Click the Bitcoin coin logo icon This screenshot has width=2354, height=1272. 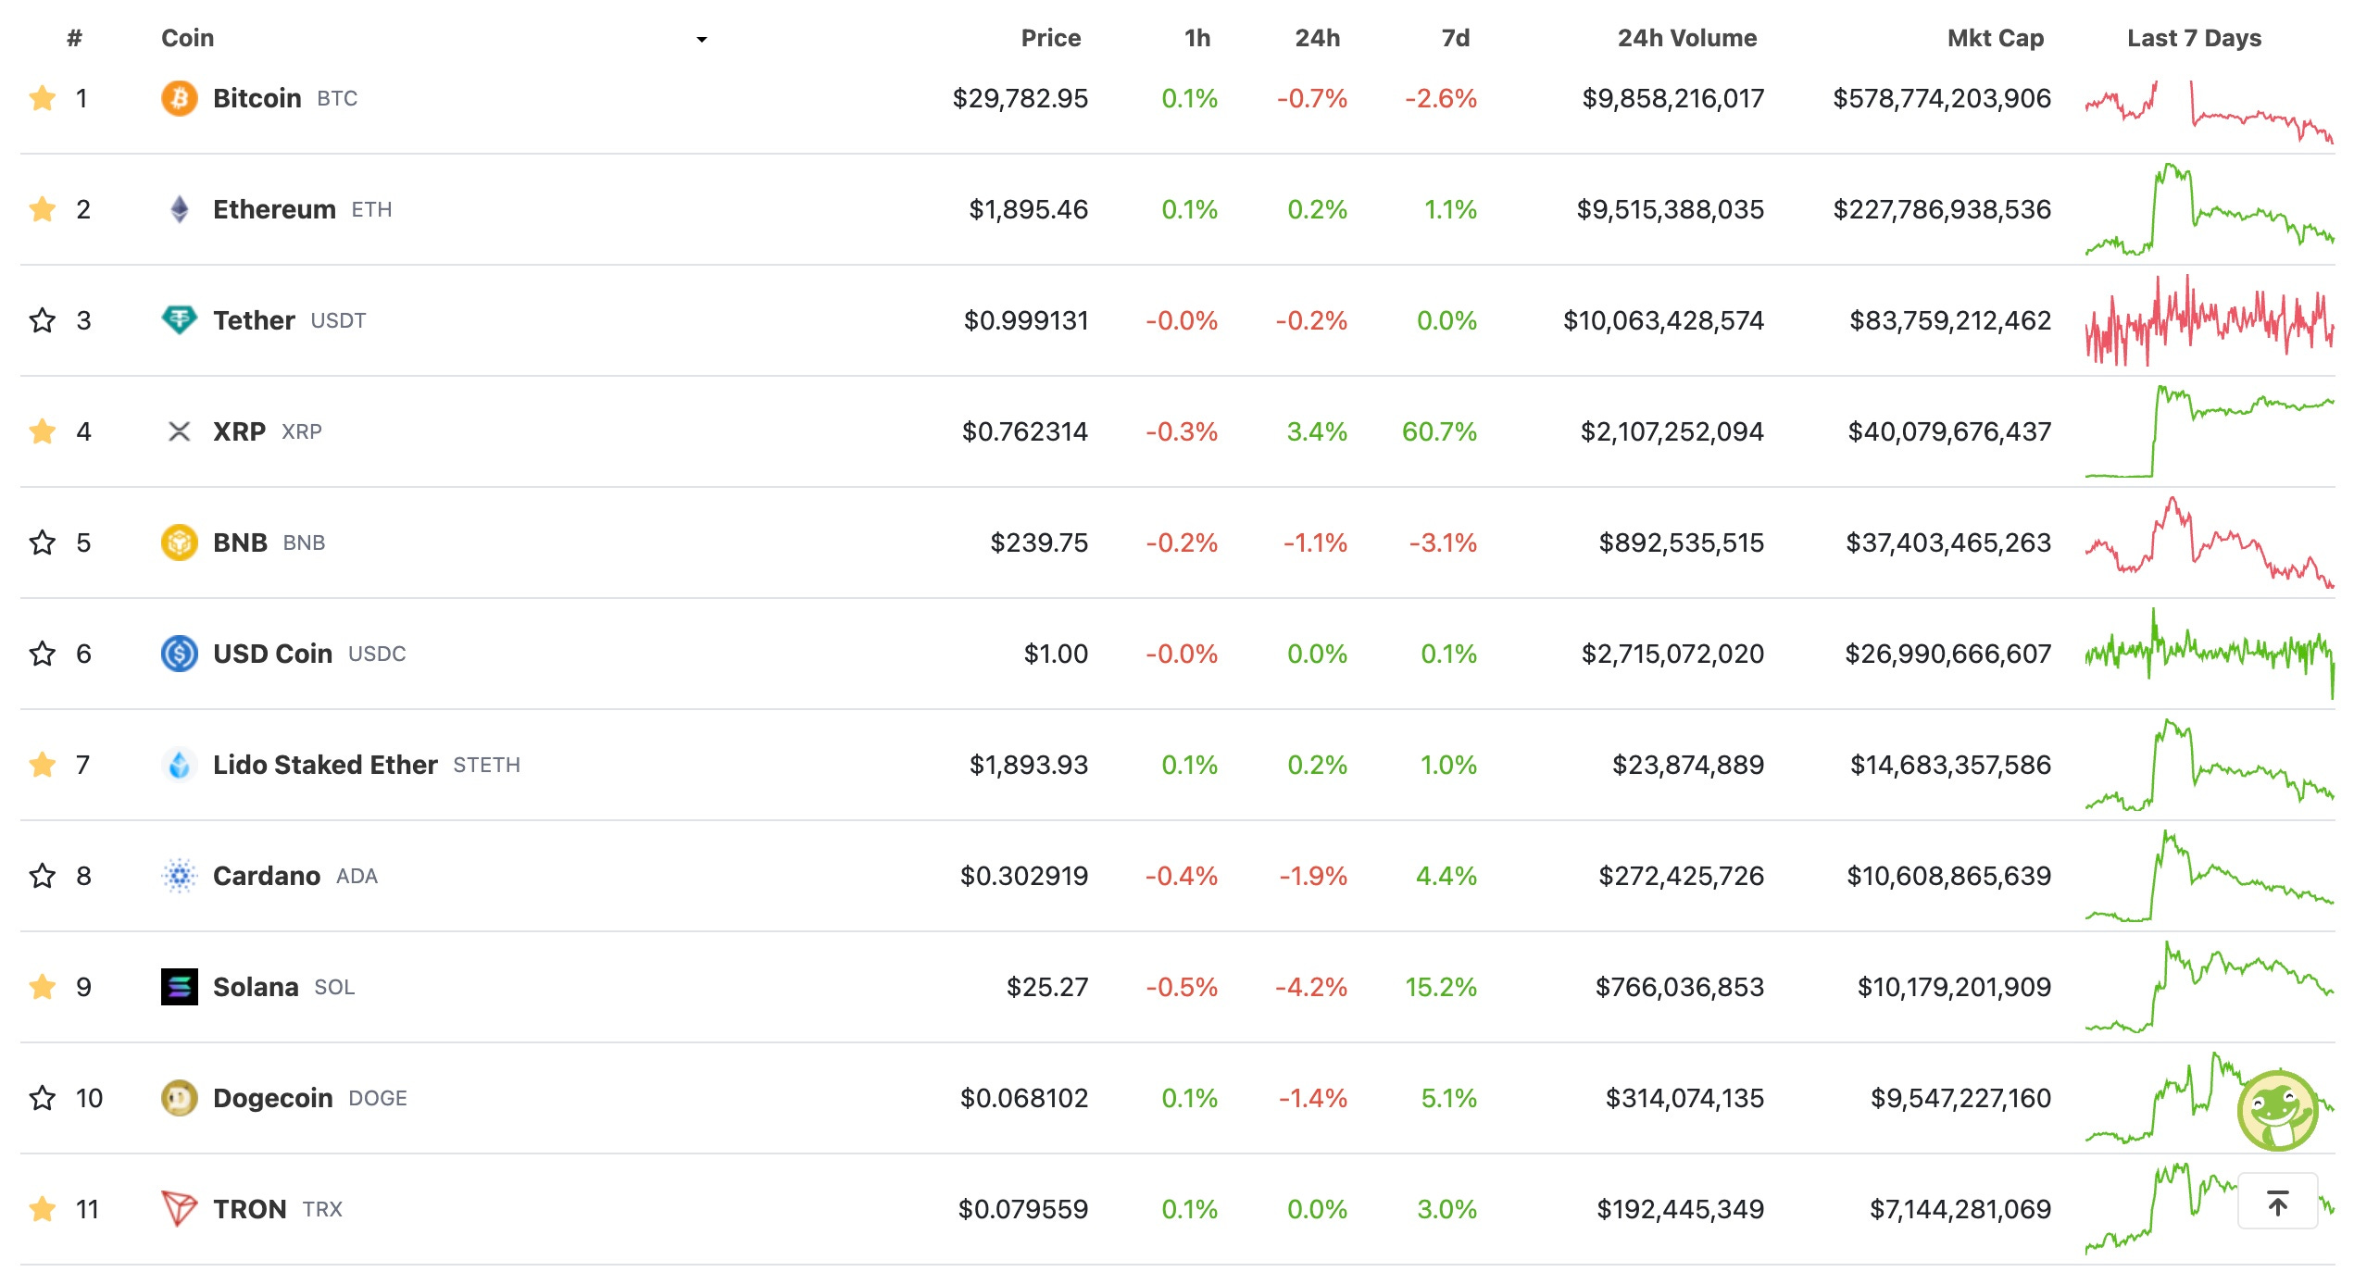(x=180, y=98)
